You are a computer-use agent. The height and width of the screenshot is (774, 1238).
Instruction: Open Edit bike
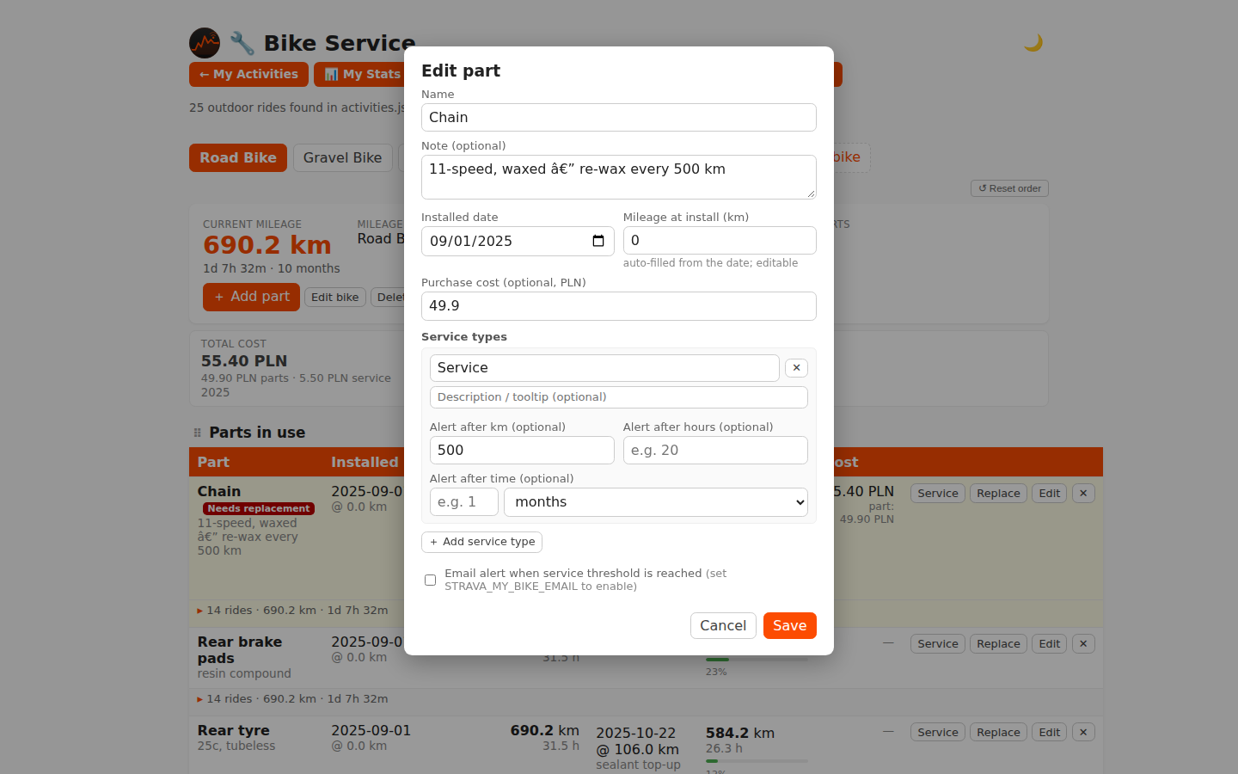(x=335, y=298)
